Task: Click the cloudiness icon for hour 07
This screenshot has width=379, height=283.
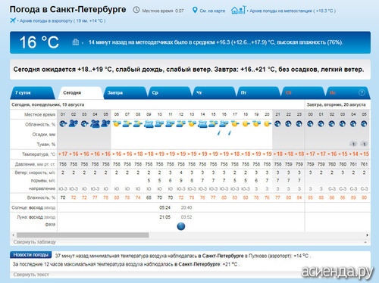Action: (127, 124)
